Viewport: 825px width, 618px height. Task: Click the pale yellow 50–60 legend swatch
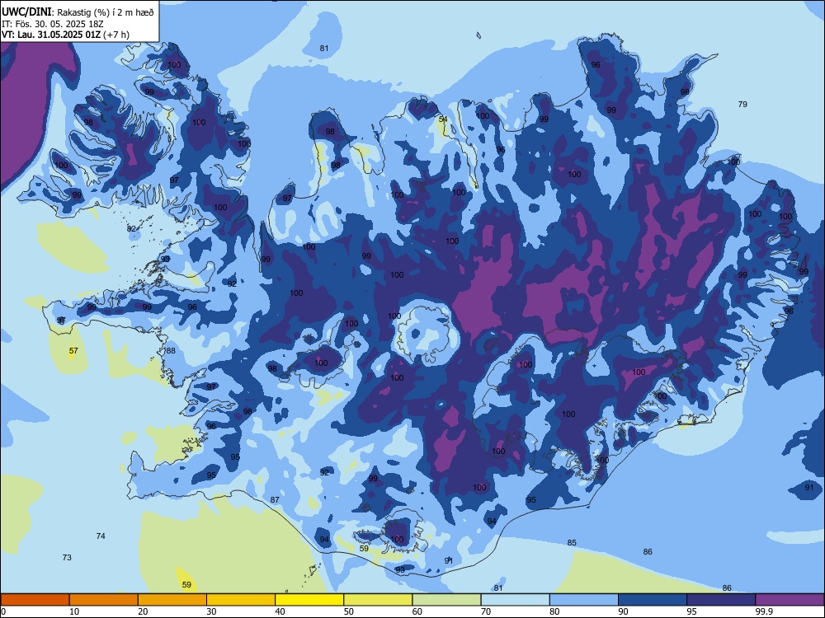[x=378, y=600]
